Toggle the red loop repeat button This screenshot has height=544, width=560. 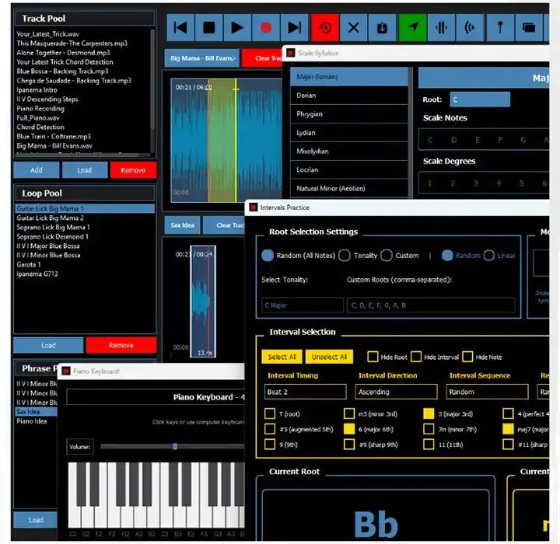click(x=324, y=27)
